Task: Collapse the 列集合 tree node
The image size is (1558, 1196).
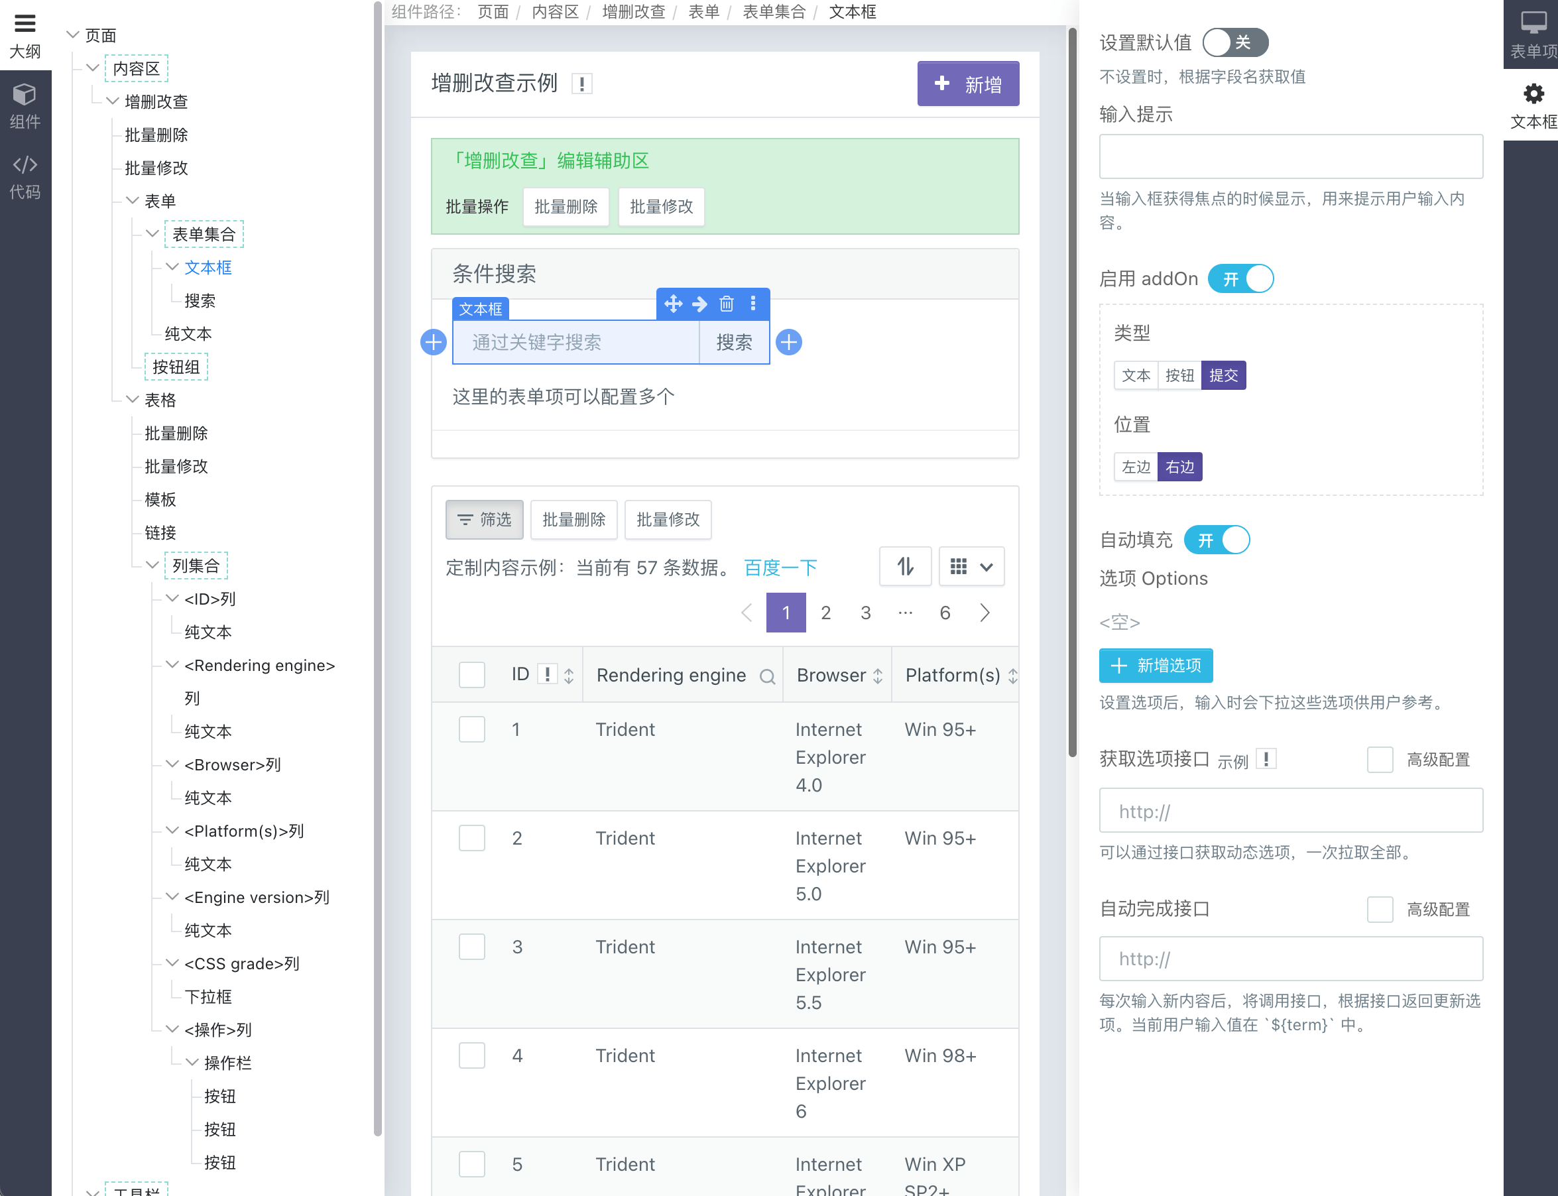Action: pos(152,566)
